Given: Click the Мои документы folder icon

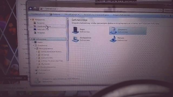Looking at the screenshot, I should click(x=37, y=48).
